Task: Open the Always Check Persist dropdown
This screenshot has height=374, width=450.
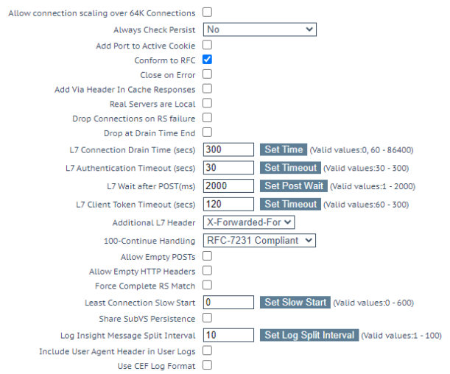Action: click(260, 29)
